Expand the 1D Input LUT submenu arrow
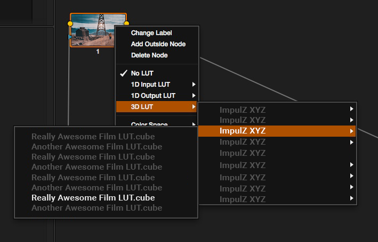Image resolution: width=378 pixels, height=242 pixels. click(194, 85)
